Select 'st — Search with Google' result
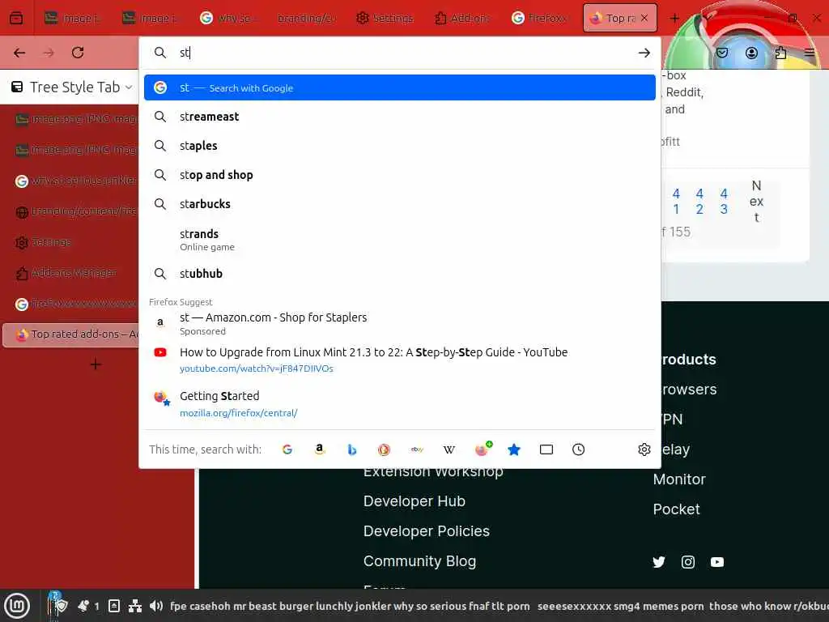The height and width of the screenshot is (622, 829). [x=400, y=87]
